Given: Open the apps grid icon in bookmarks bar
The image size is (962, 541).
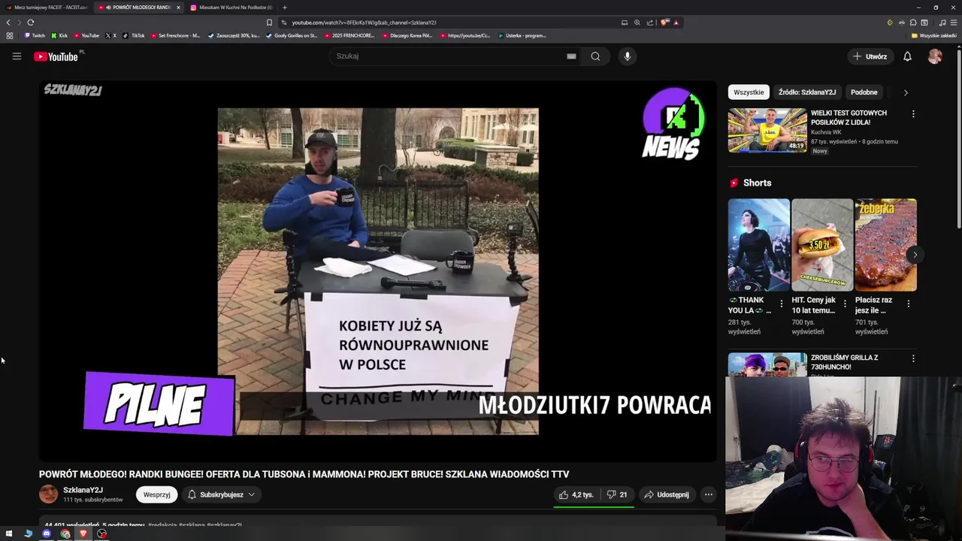Looking at the screenshot, I should (9, 35).
